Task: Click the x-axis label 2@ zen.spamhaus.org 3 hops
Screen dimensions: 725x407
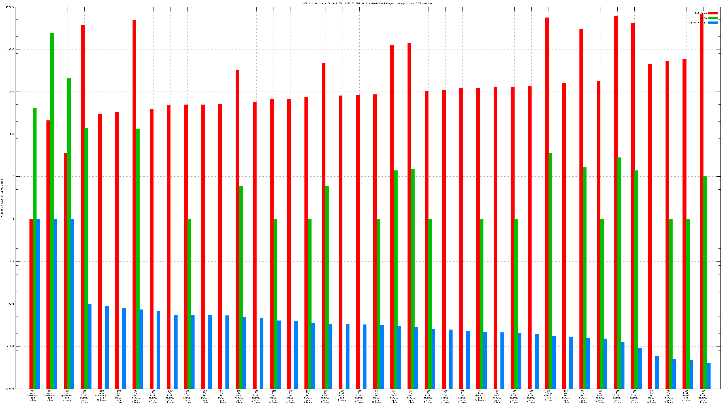Action: click(67, 395)
